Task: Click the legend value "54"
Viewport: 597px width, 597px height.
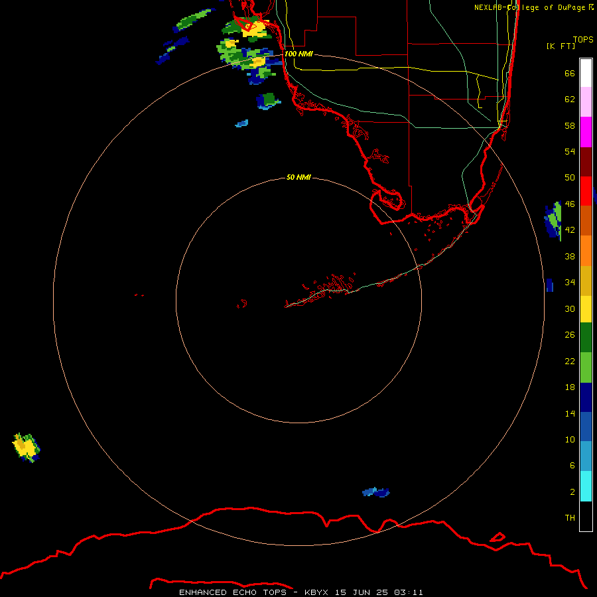Action: (570, 151)
